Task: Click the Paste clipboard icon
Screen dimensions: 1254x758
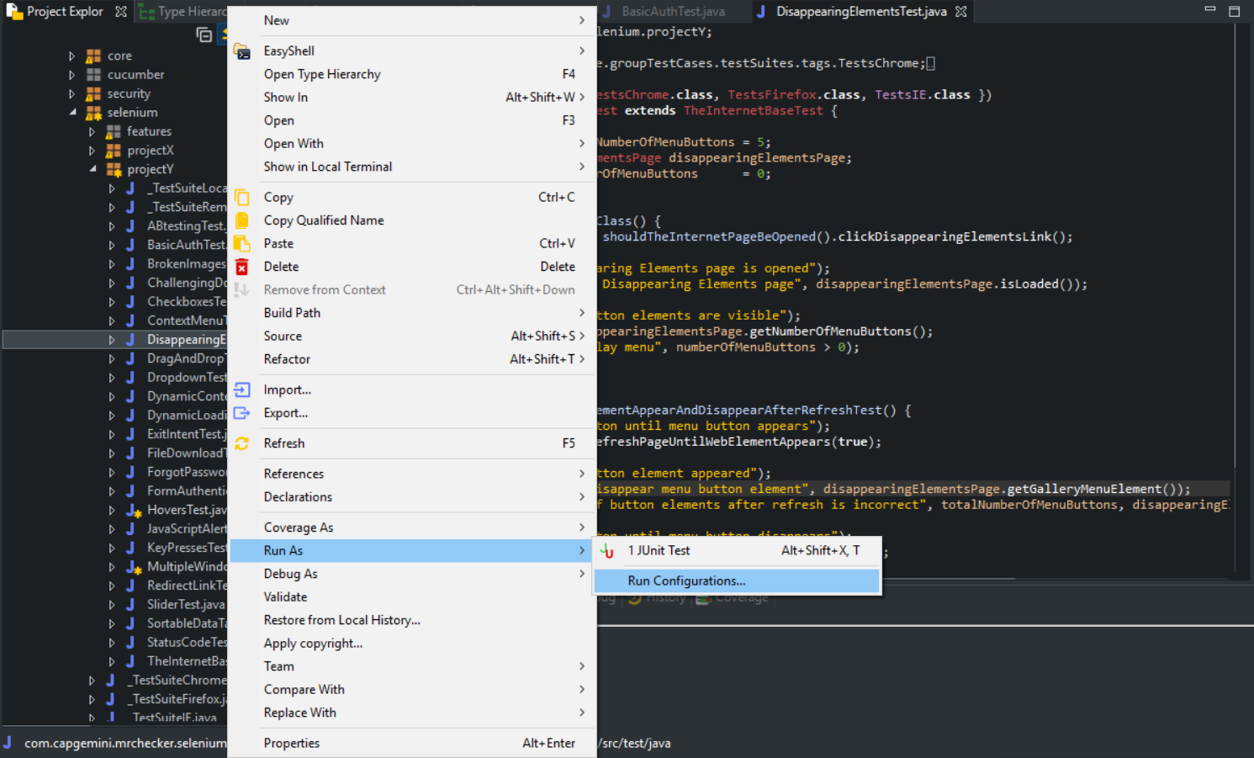Action: [242, 244]
